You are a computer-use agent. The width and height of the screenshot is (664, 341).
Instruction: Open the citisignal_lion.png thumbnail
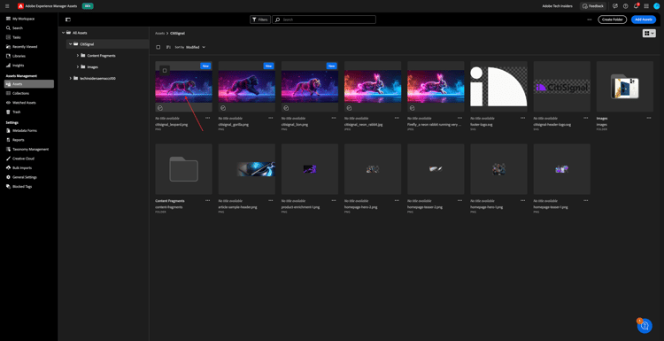point(310,87)
